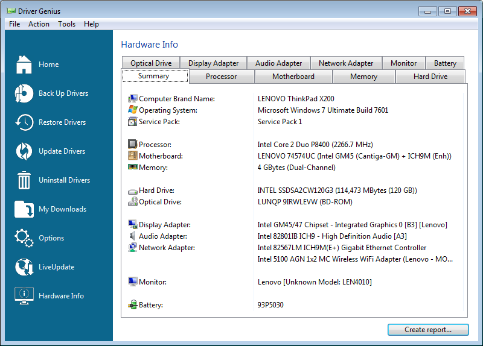
Task: Switch to the Display Adapter tab
Action: (213, 63)
